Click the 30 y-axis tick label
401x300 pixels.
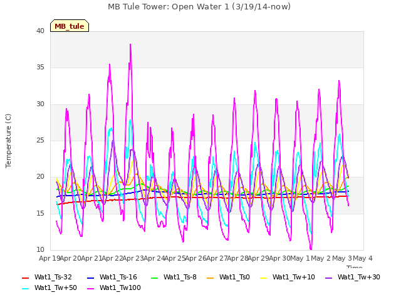point(40,104)
